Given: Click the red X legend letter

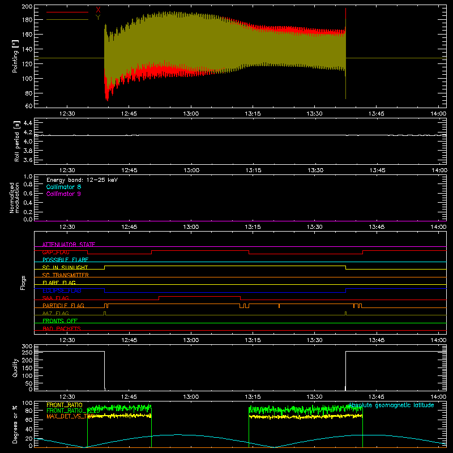Looking at the screenshot, I should [x=98, y=10].
